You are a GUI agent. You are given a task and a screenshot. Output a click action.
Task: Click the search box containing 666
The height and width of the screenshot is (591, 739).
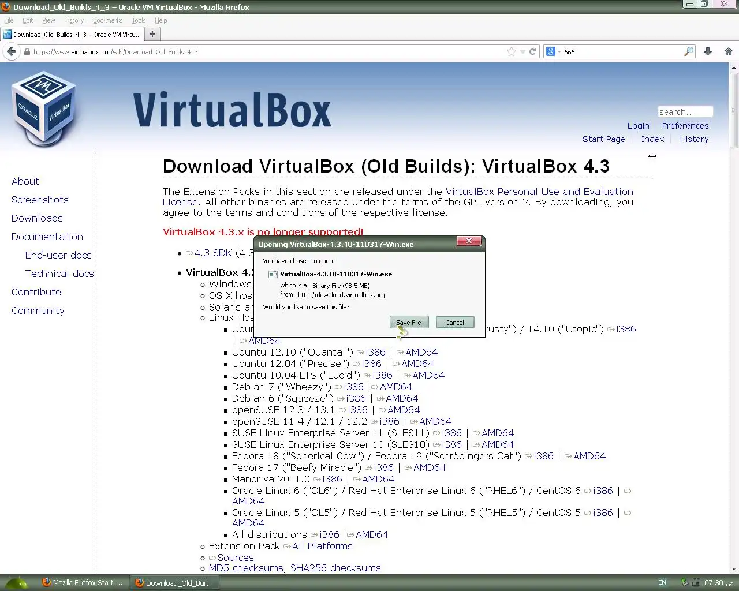coord(622,51)
